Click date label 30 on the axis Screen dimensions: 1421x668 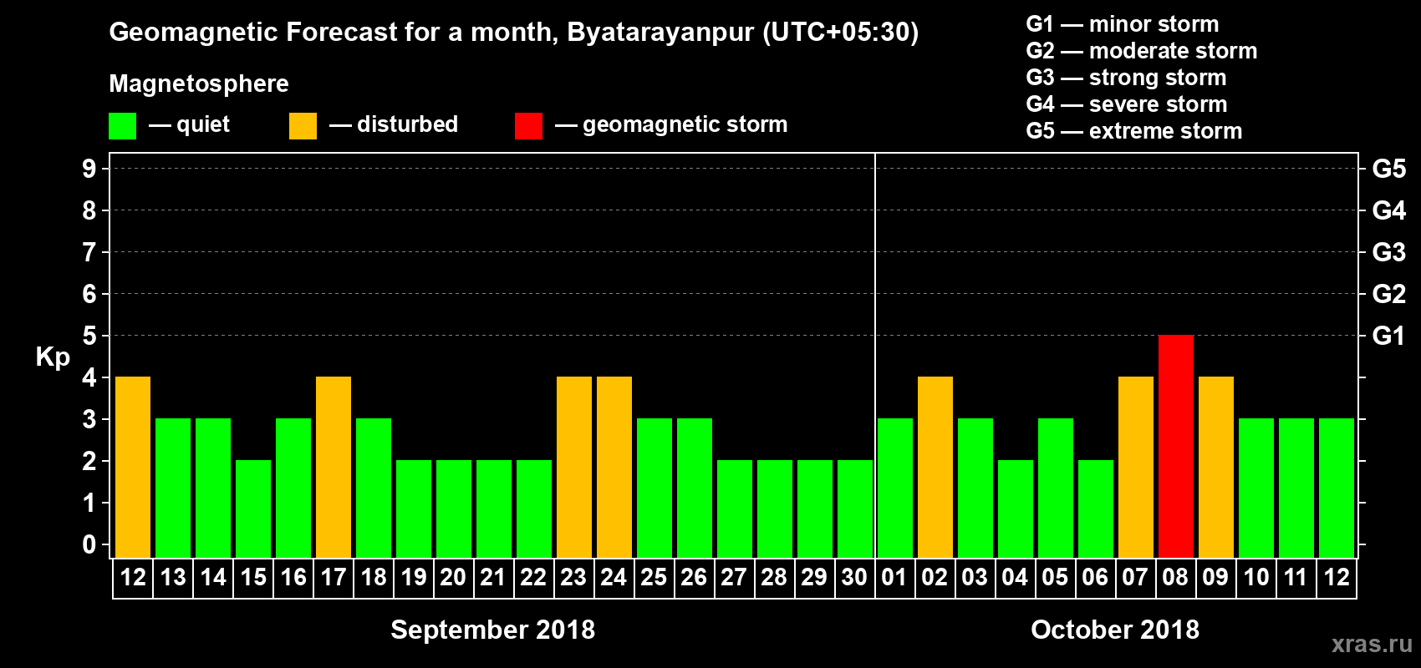(854, 578)
